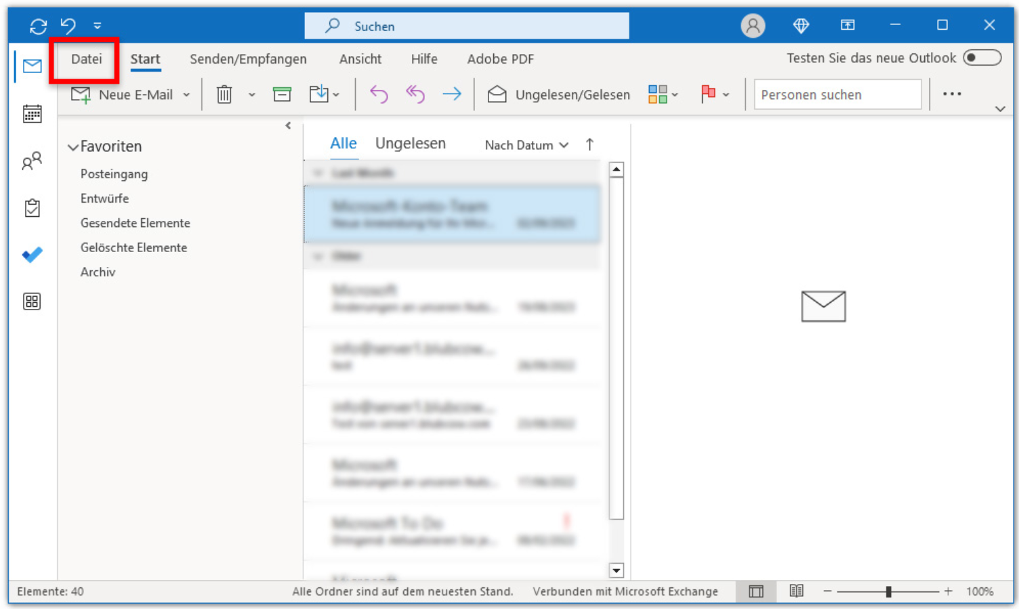Open the People contacts icon
The image size is (1019, 609).
point(32,161)
